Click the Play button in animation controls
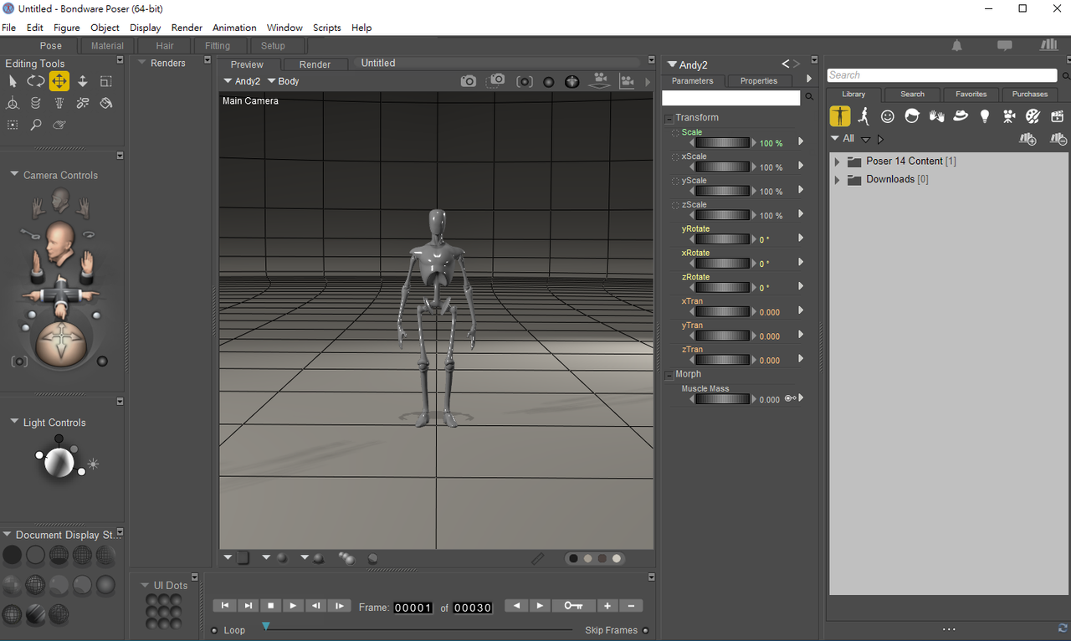The width and height of the screenshot is (1071, 641). pyautogui.click(x=293, y=606)
